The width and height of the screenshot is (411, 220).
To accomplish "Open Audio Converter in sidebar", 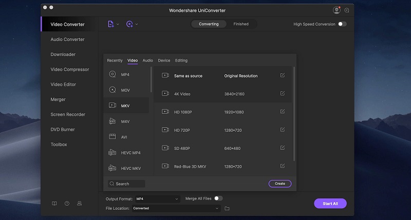I will pos(67,39).
